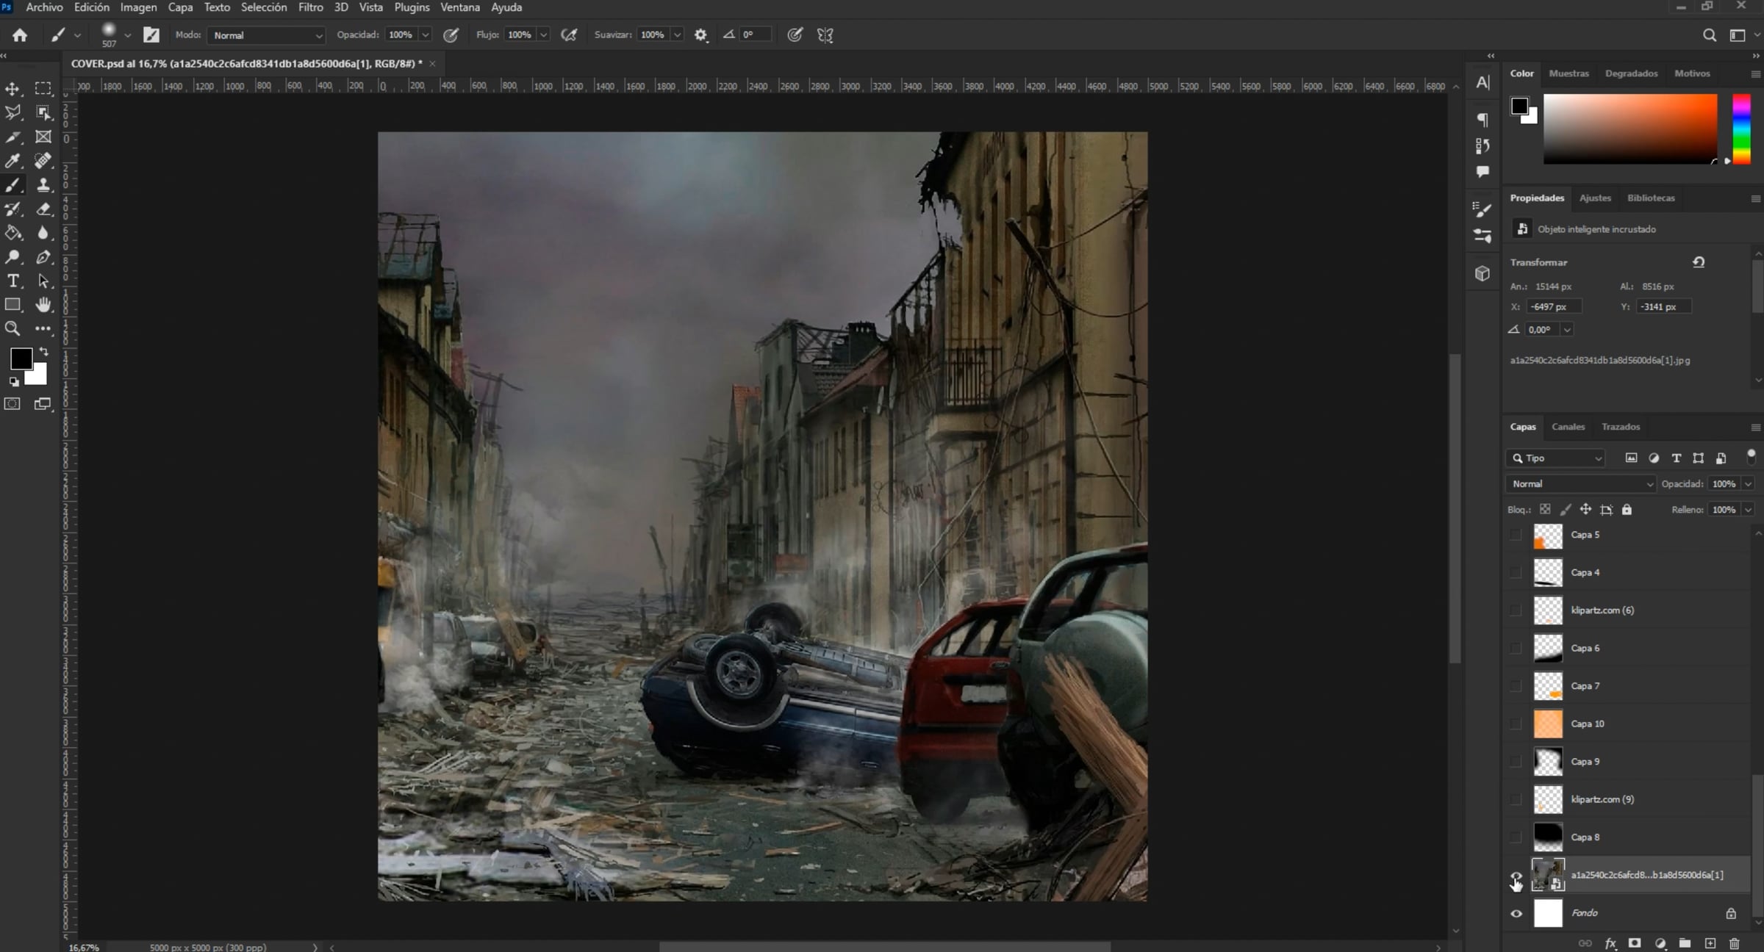
Task: Click the X position input field
Action: point(1552,307)
